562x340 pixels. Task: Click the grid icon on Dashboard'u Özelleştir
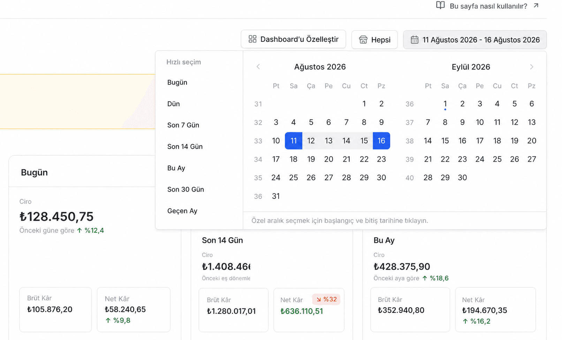coord(252,39)
